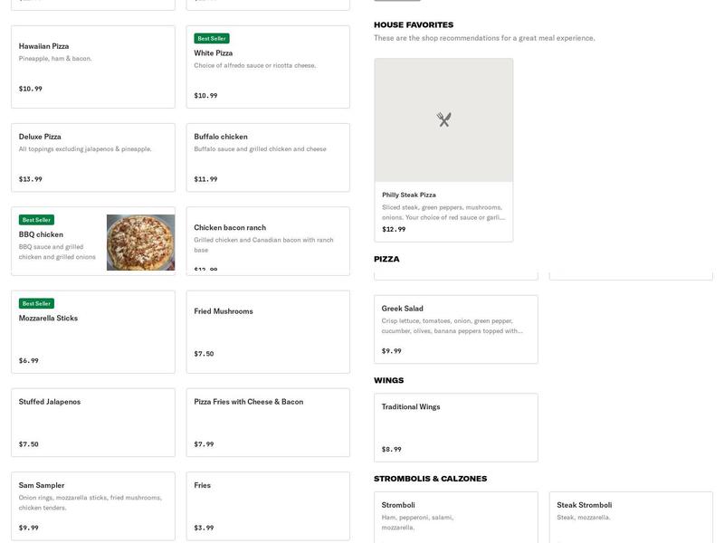This screenshot has width=724, height=543.
Task: Select Pizza Fries with Cheese & Bacon
Action: pyautogui.click(x=268, y=423)
